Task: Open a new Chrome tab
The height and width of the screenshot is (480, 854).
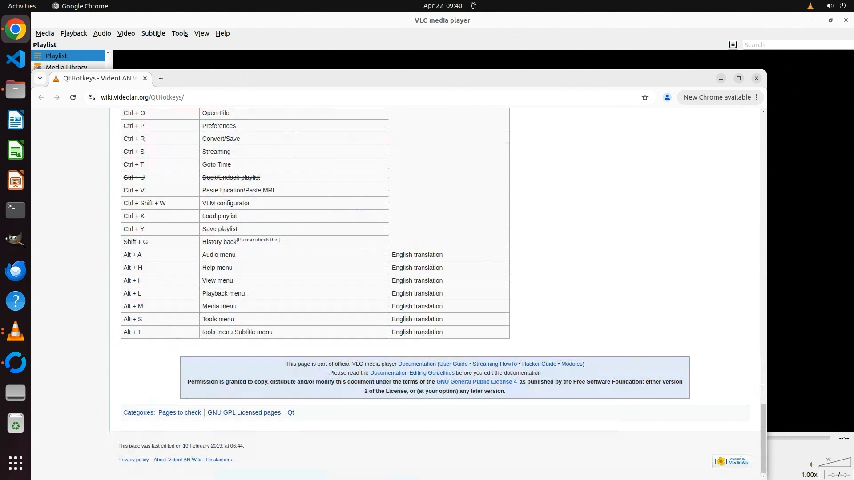Action: (x=161, y=78)
